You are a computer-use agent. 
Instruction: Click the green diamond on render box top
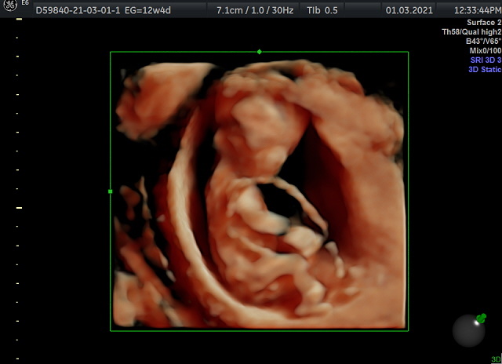[260, 52]
